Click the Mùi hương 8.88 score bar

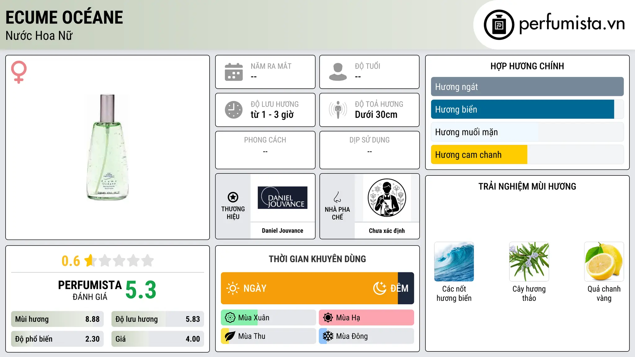point(57,319)
